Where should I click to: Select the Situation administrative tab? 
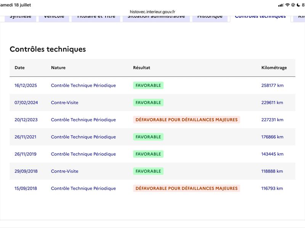[x=156, y=18]
